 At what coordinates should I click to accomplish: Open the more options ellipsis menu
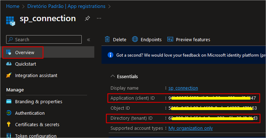[x=99, y=18]
